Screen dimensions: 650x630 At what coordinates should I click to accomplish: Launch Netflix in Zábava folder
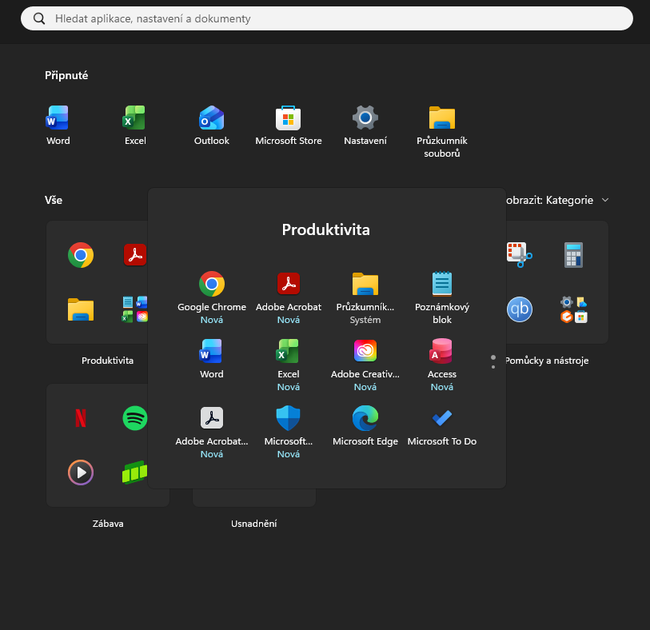click(81, 418)
